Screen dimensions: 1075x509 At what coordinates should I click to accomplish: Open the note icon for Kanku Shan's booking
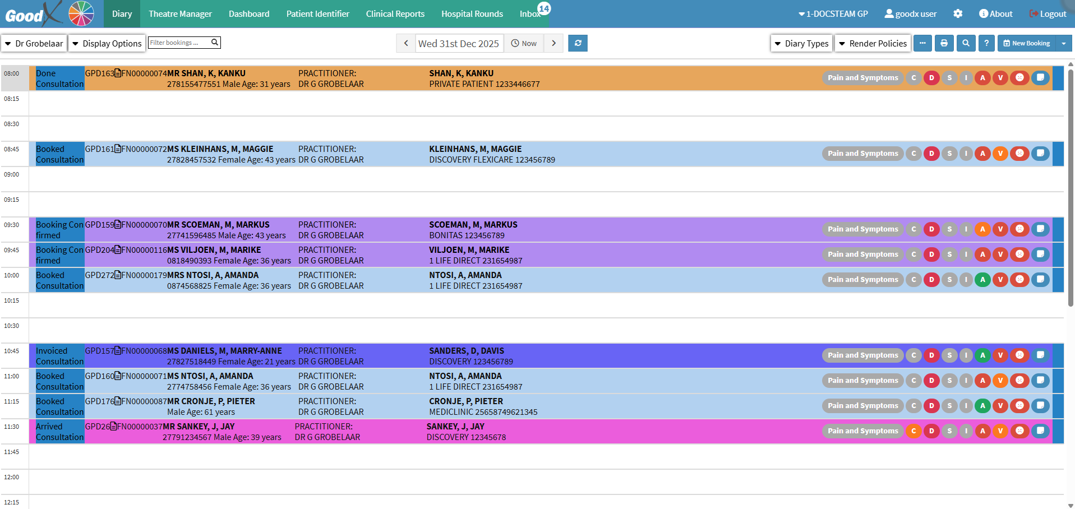tap(1040, 78)
